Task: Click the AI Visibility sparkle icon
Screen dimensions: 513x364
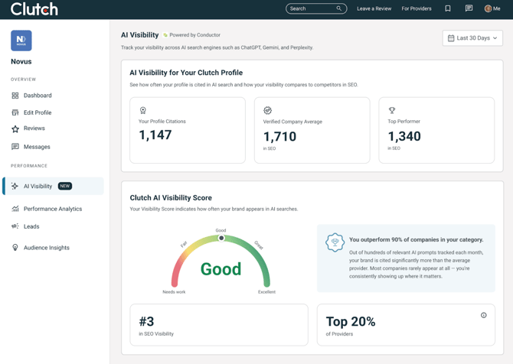Action: [15, 186]
